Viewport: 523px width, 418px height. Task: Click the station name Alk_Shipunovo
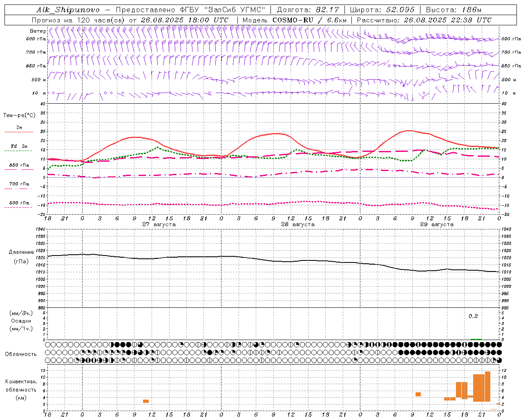click(68, 10)
